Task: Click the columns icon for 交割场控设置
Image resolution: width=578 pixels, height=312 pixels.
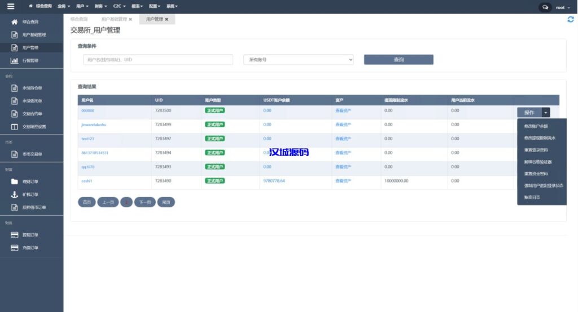Action: click(x=15, y=127)
